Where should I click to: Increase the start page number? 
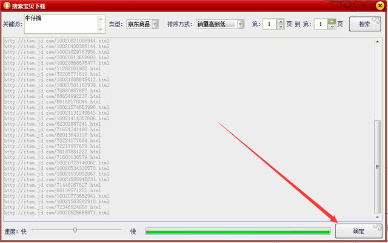(x=280, y=22)
